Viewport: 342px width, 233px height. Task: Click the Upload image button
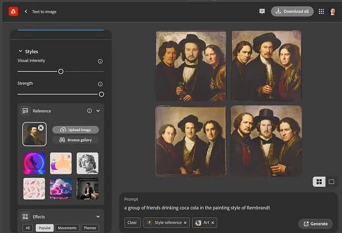tap(76, 130)
